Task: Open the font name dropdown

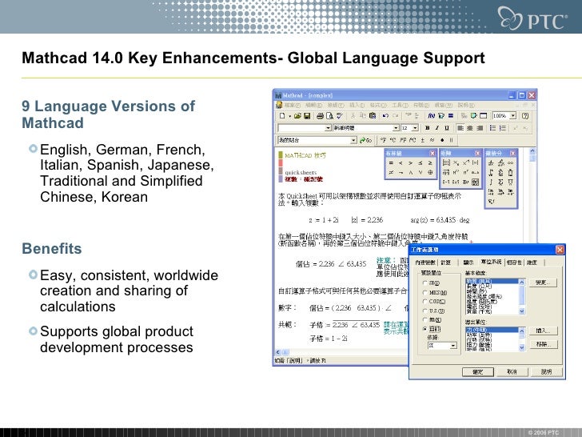Action: coord(396,128)
